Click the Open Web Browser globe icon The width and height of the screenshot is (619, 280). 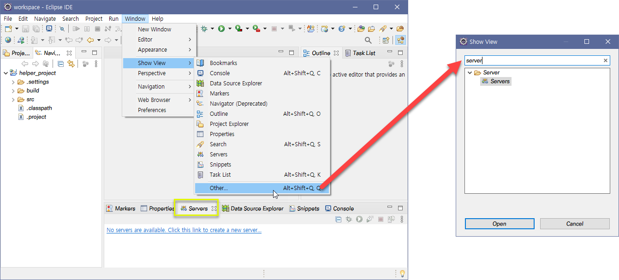point(8,40)
